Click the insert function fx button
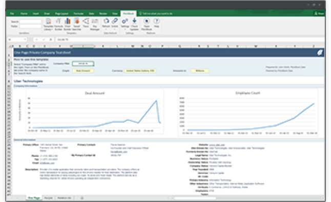Image resolution: width=331 pixels, height=202 pixels. (x=51, y=39)
